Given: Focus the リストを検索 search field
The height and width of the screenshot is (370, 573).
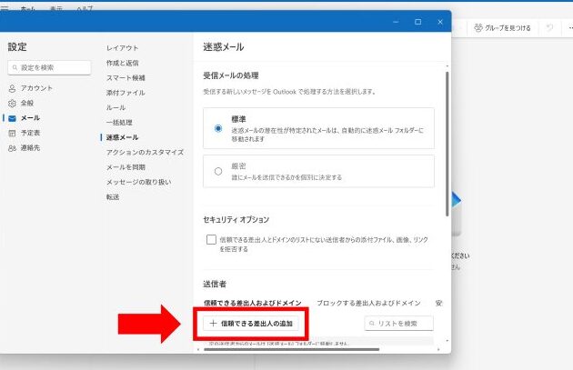Looking at the screenshot, I should [x=399, y=324].
